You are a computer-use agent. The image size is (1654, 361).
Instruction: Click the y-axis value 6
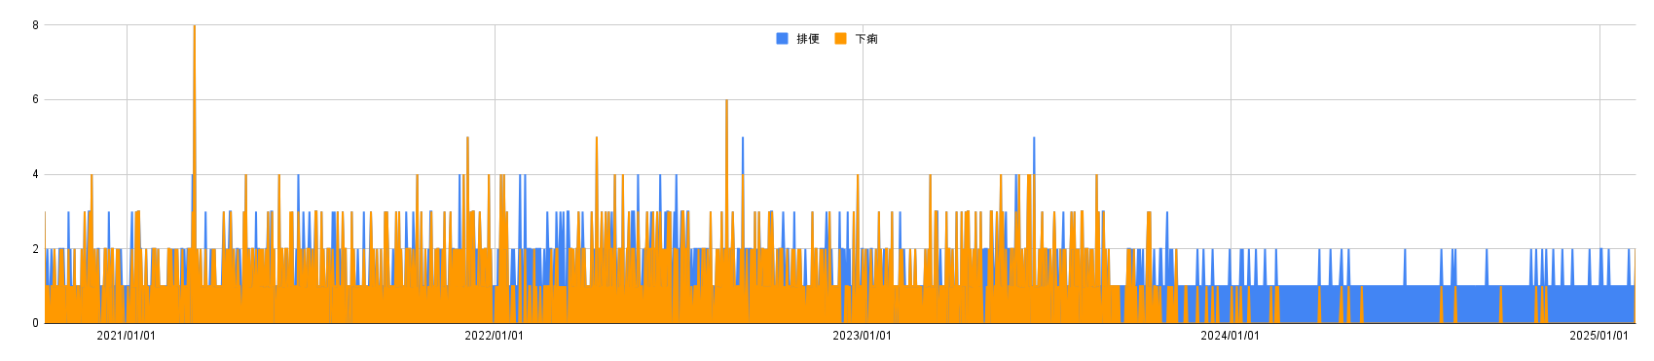[x=35, y=99]
